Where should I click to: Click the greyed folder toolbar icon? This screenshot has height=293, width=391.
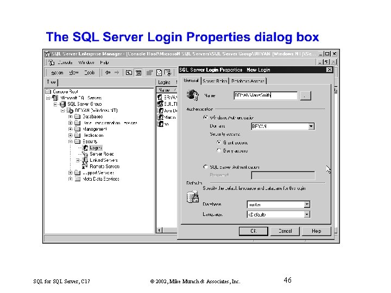149,73
